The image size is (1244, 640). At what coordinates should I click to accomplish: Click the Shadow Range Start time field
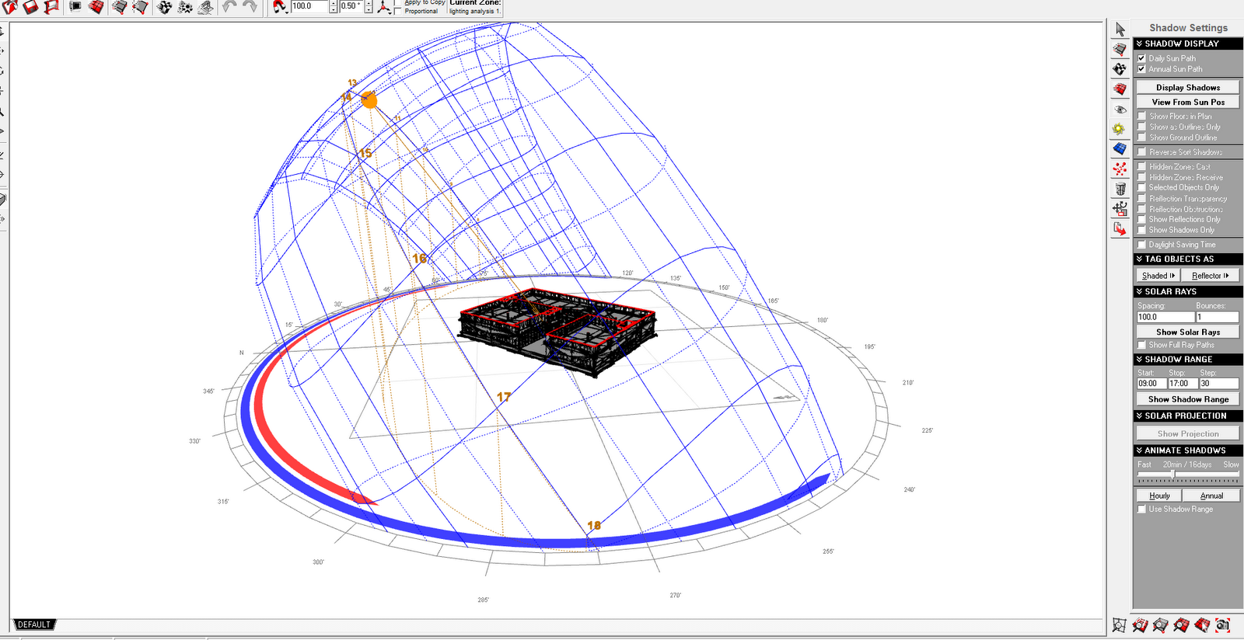(x=1151, y=383)
